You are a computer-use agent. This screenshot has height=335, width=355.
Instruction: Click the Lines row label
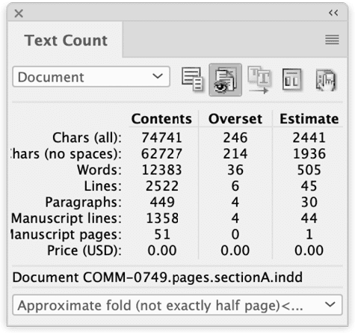coord(102,186)
